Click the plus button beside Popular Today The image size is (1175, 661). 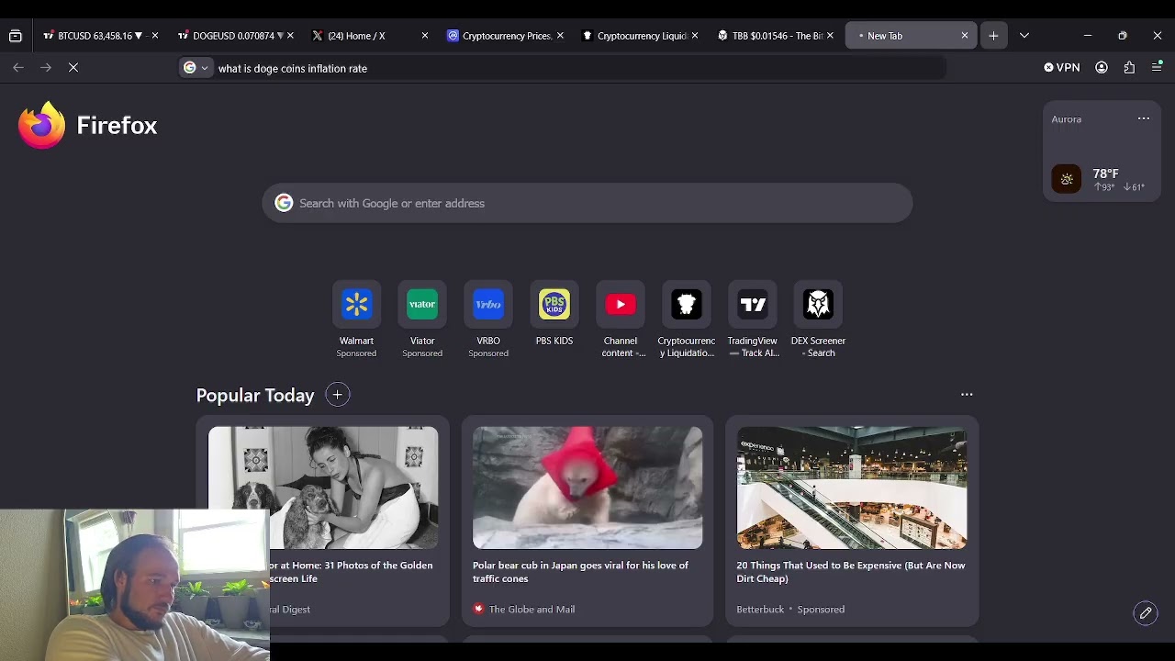[x=337, y=395]
